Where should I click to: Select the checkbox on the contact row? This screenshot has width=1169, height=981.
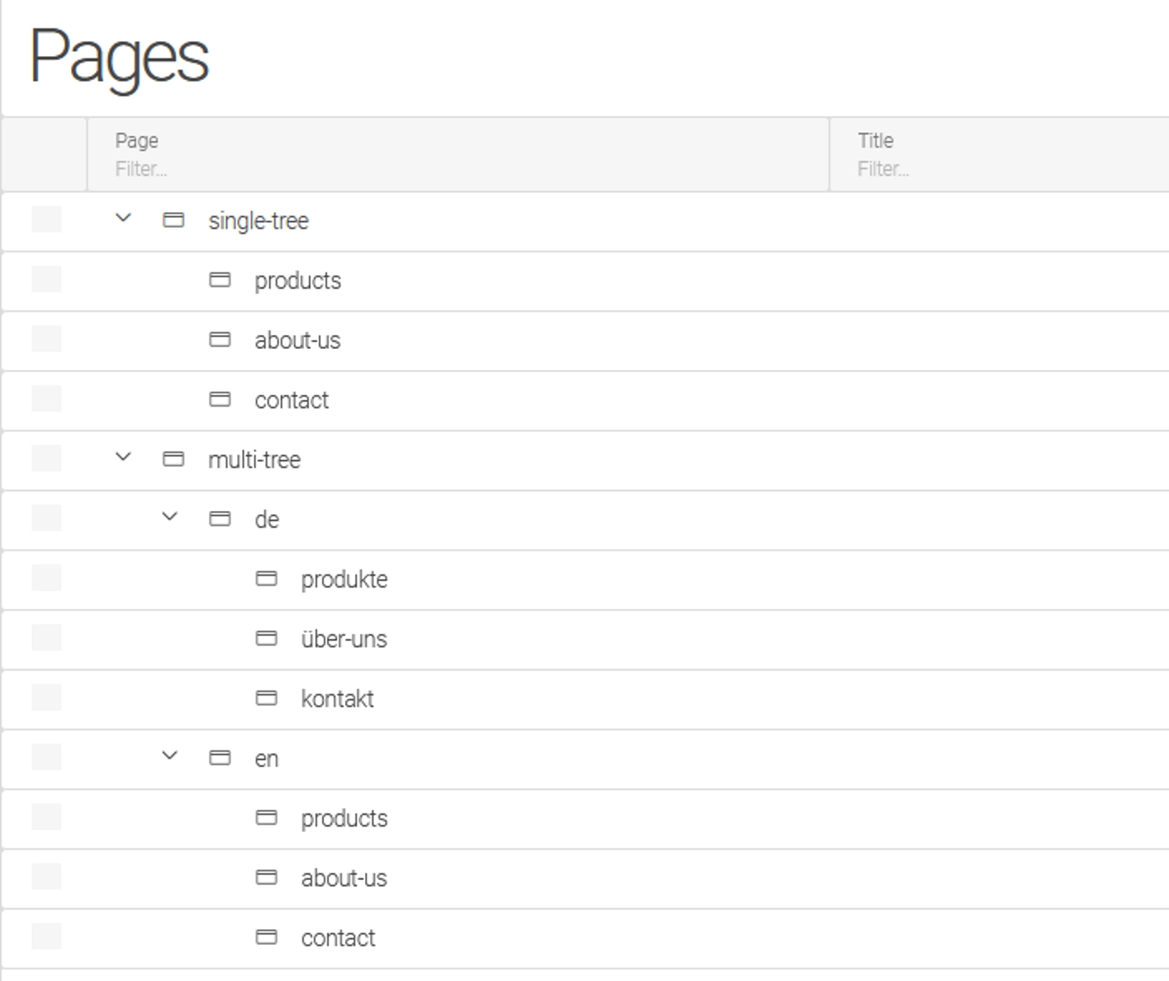46,400
